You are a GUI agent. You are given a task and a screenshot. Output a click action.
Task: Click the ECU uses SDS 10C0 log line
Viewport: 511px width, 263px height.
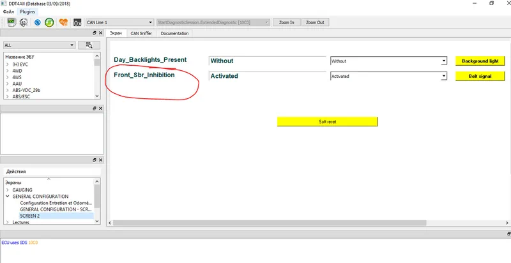point(20,243)
